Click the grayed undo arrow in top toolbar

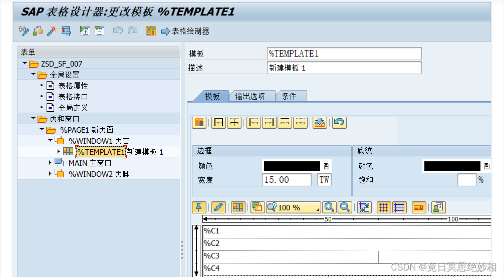coord(118,31)
